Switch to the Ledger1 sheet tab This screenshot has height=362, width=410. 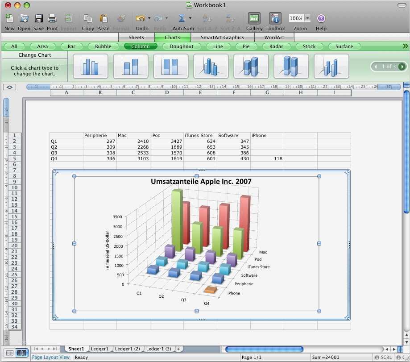[x=99, y=349]
